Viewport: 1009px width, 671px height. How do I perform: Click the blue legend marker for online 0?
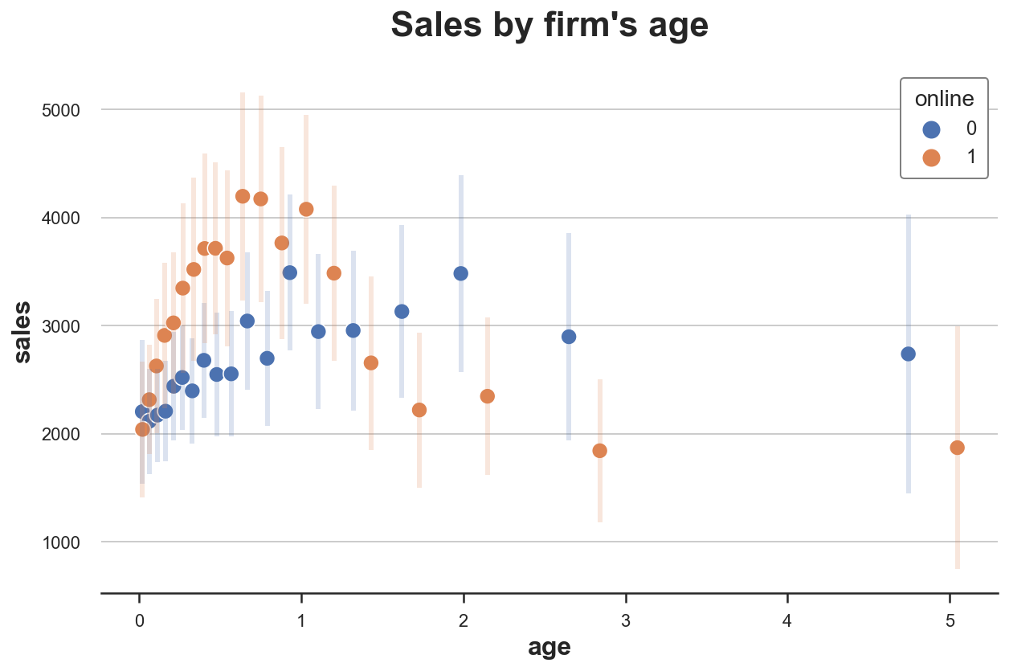click(x=932, y=129)
